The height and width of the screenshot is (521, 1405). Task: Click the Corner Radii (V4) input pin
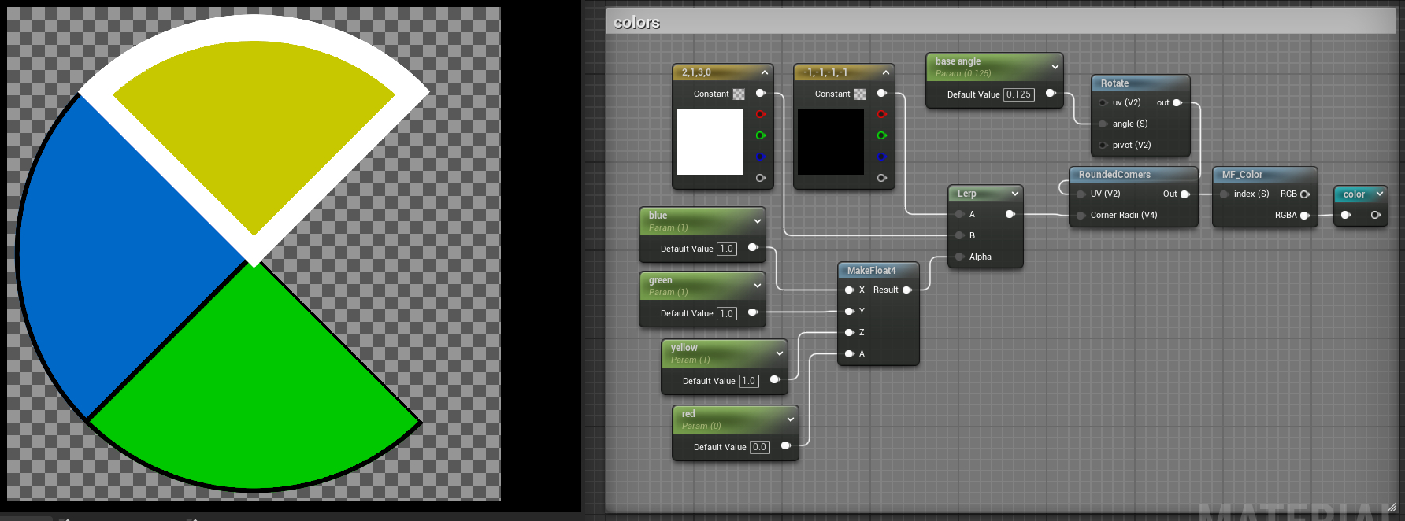[1081, 215]
